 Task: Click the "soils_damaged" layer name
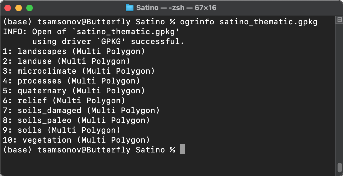tap(49, 111)
